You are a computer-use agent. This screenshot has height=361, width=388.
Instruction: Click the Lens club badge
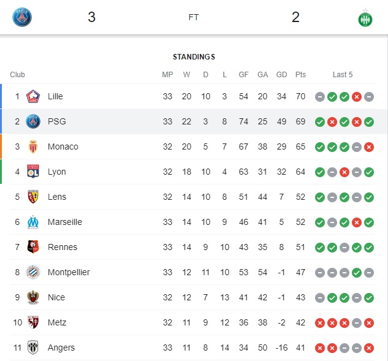33,197
